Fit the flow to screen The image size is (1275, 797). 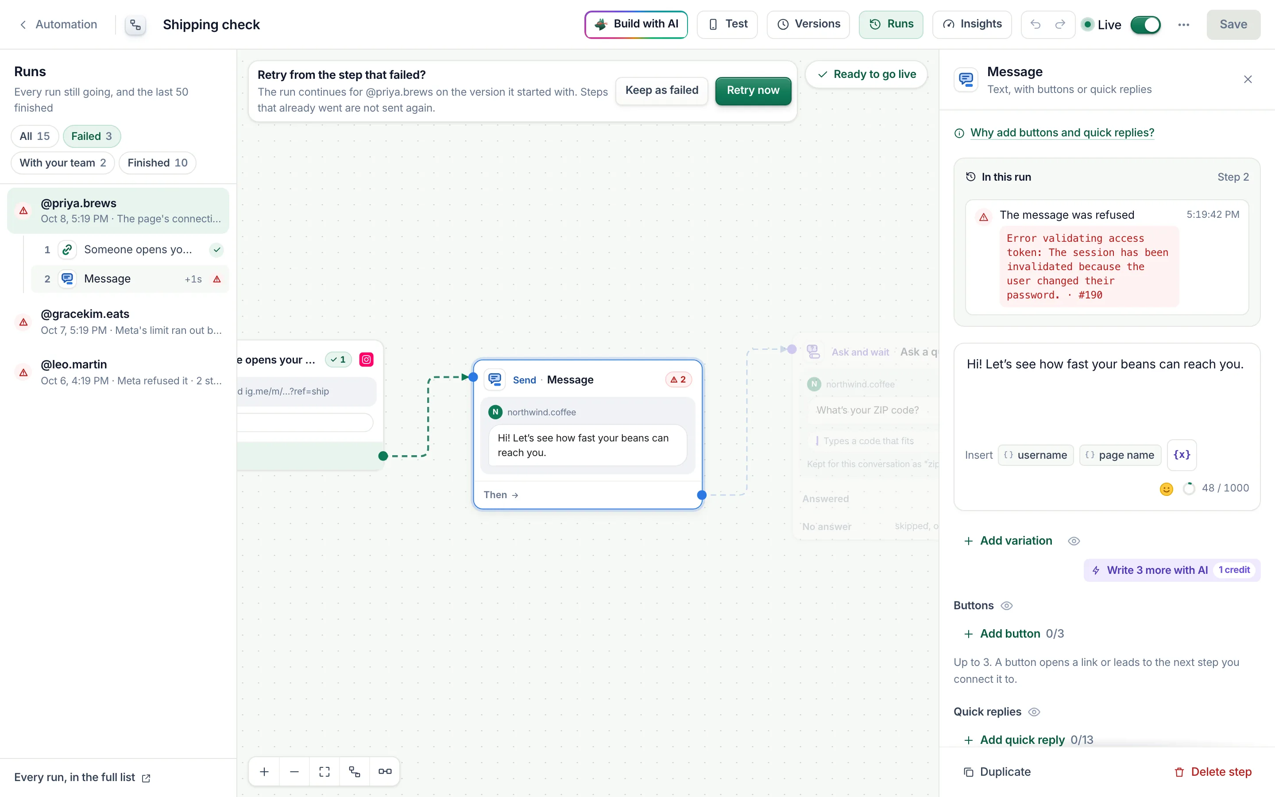pyautogui.click(x=325, y=772)
